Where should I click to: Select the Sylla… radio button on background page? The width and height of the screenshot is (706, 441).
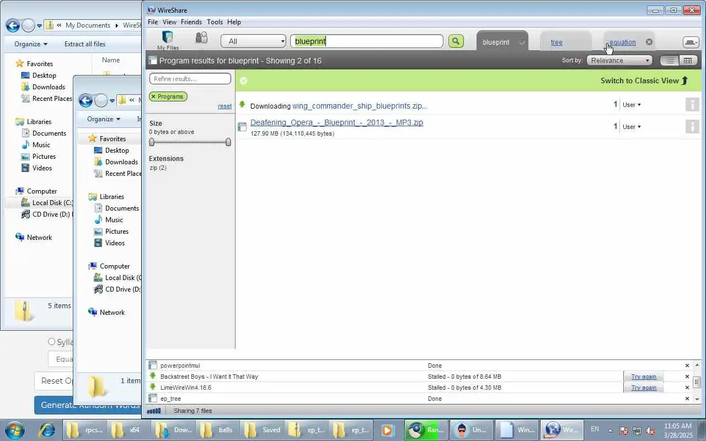[x=51, y=342]
